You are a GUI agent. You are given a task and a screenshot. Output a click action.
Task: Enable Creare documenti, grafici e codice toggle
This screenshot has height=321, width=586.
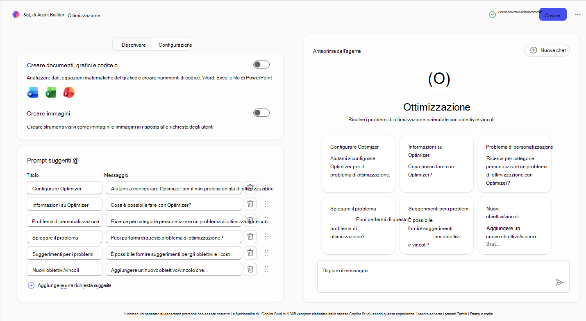coord(261,65)
